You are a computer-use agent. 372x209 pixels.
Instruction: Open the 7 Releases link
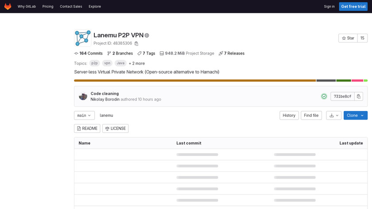pos(232,54)
